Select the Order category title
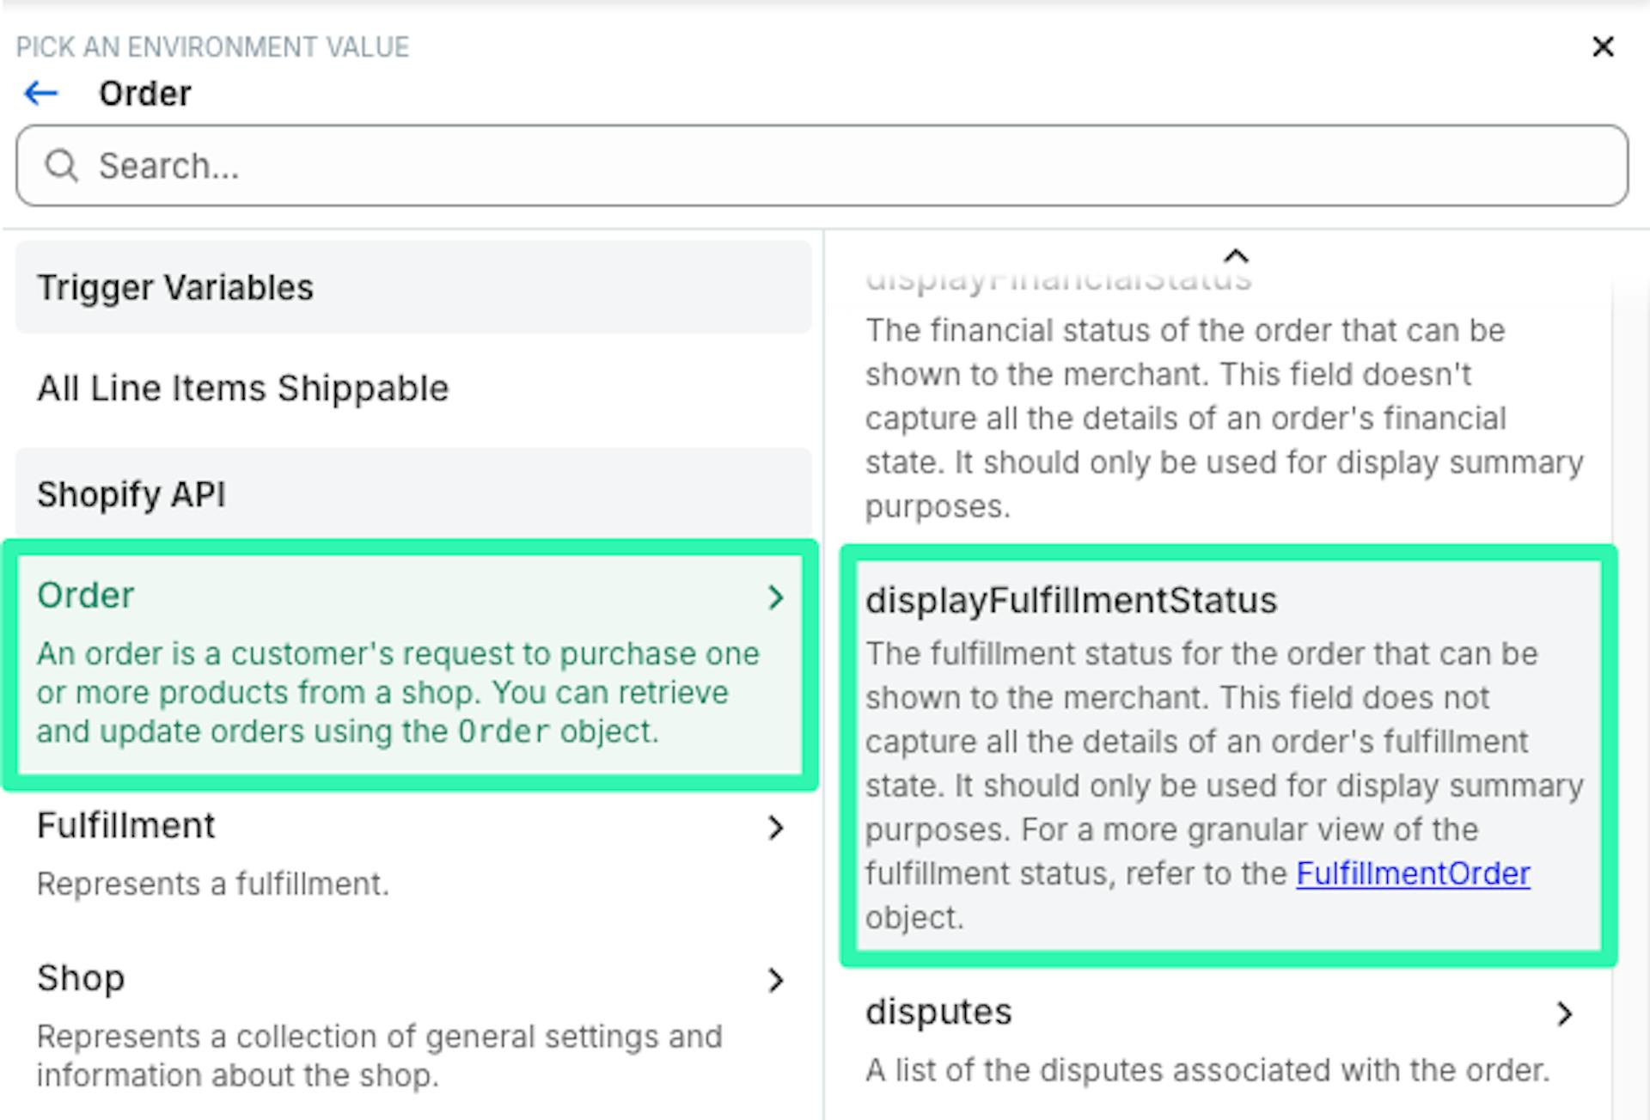This screenshot has height=1120, width=1650. (86, 596)
